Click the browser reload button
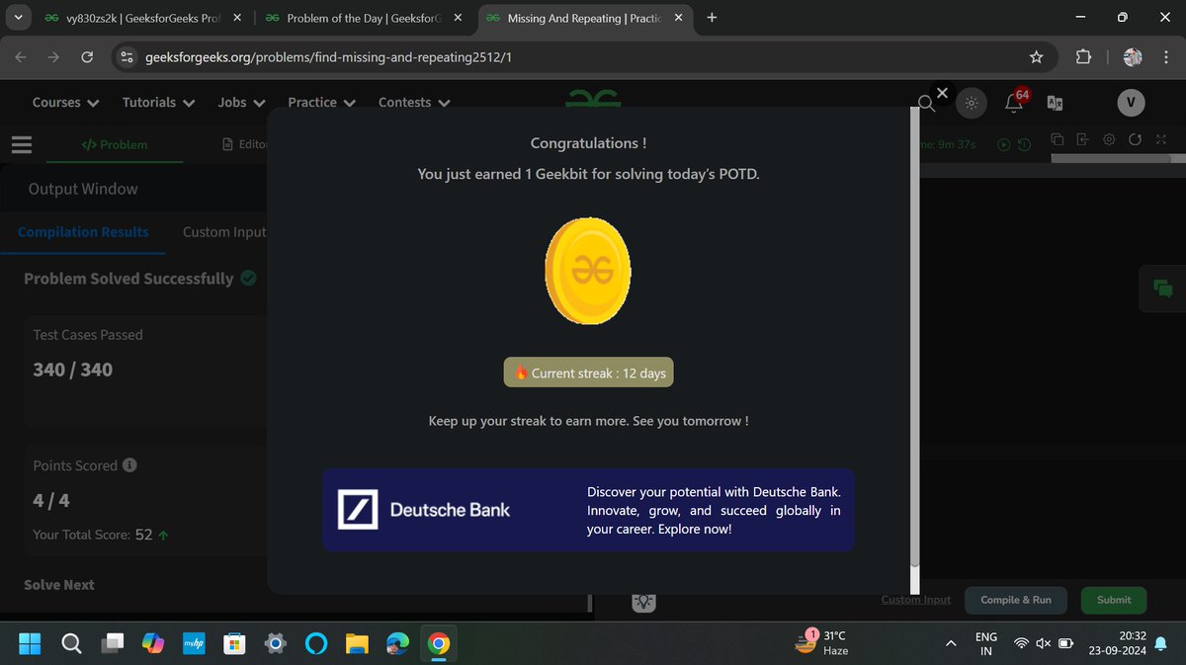 (87, 57)
